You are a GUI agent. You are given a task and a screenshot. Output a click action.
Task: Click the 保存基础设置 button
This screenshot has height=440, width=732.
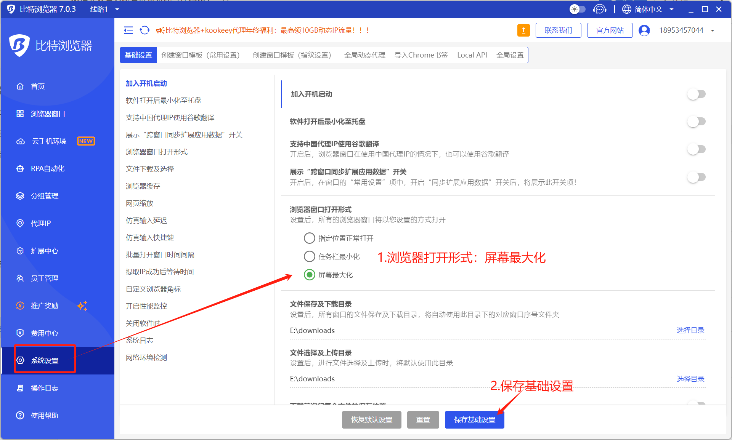[x=474, y=420]
